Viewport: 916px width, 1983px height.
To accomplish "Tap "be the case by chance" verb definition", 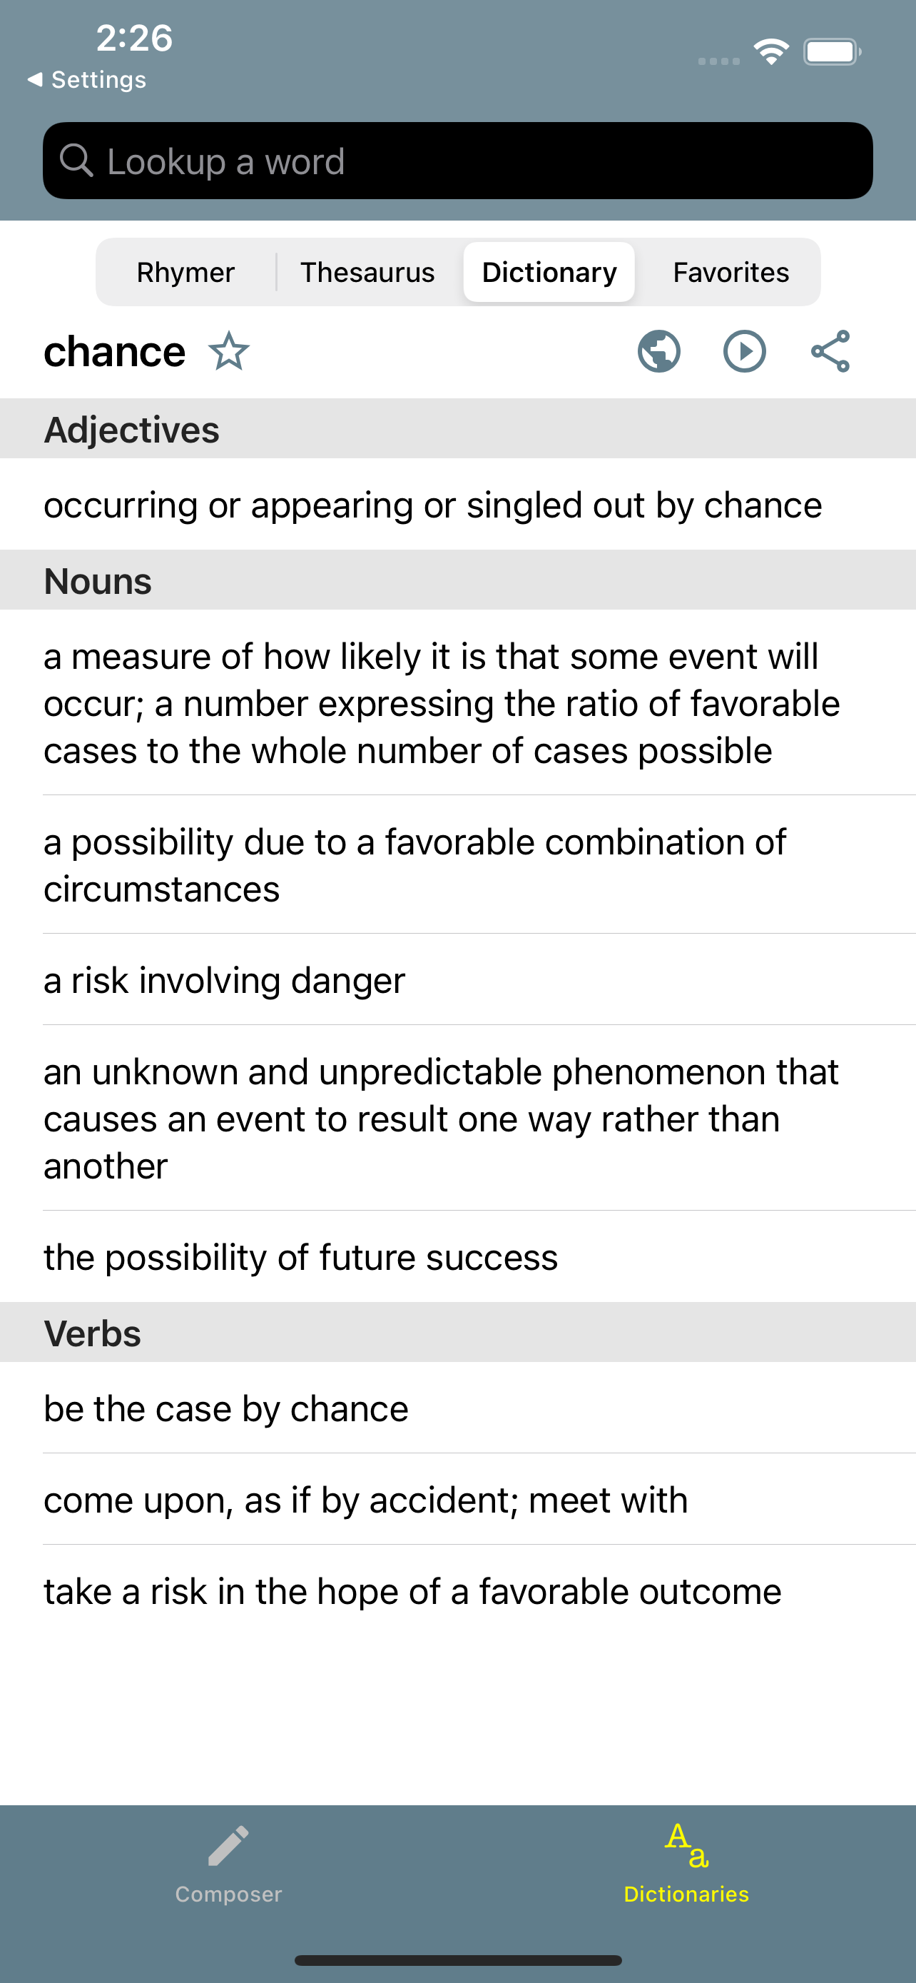I will (457, 1408).
